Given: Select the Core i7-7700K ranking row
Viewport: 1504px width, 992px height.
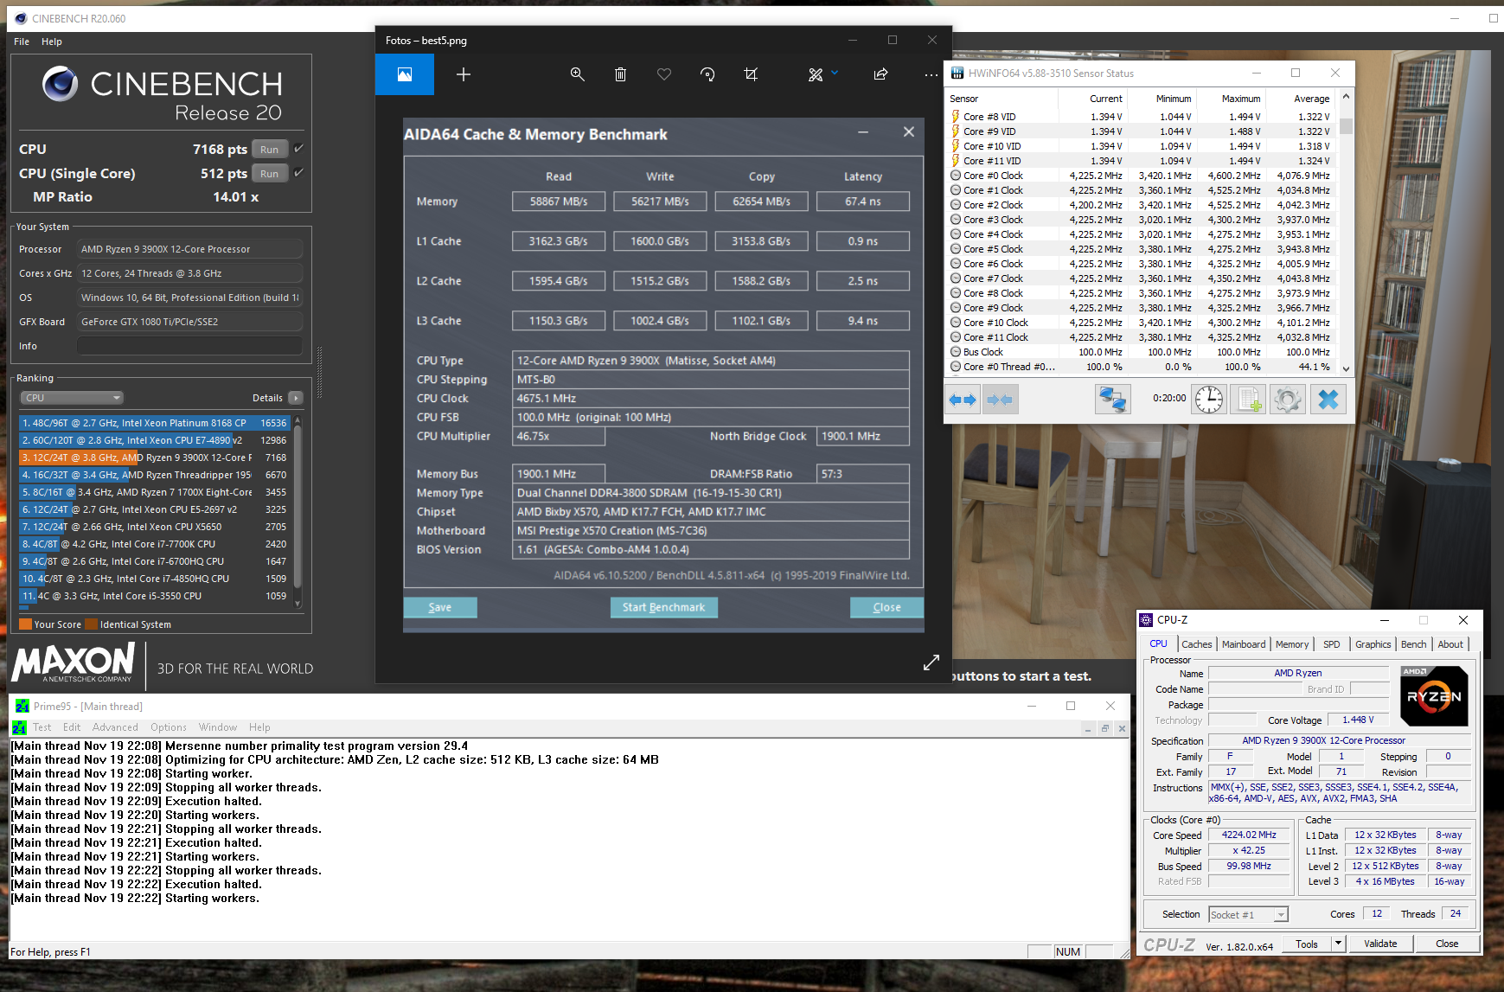Looking at the screenshot, I should coord(154,544).
